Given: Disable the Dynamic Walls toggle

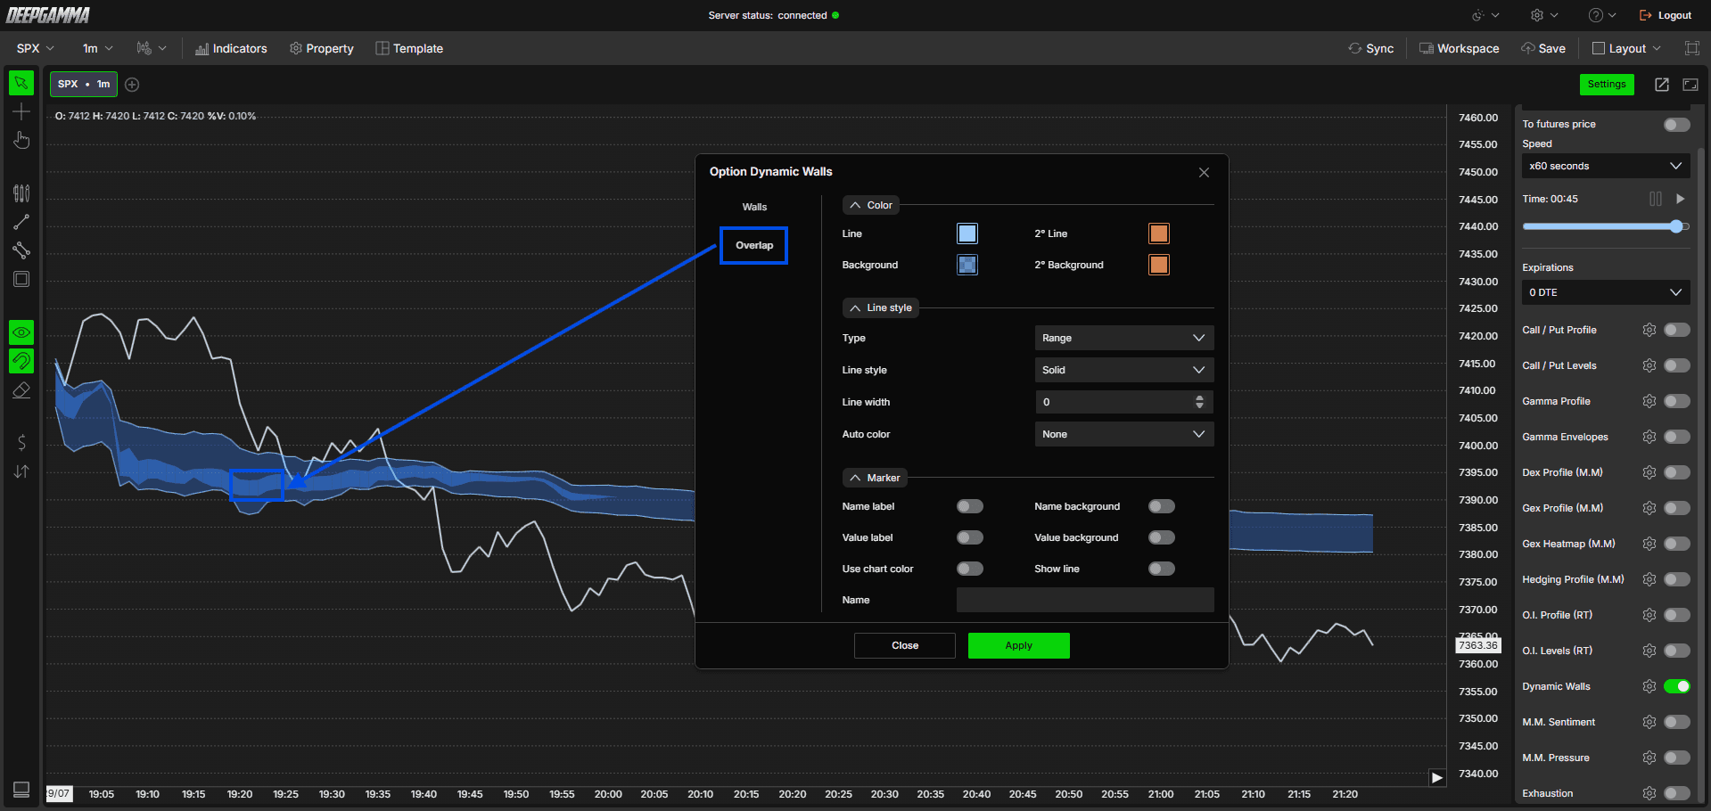Looking at the screenshot, I should click(x=1677, y=686).
